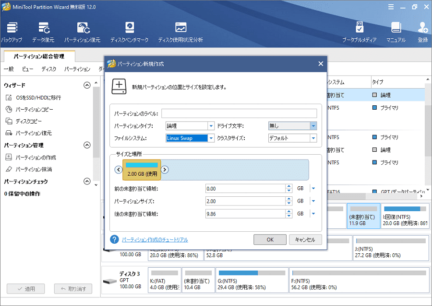Viewport: 432px width, 306px height.
Task: Start ディスクベンチマーク disk benchmark
Action: pos(129,32)
